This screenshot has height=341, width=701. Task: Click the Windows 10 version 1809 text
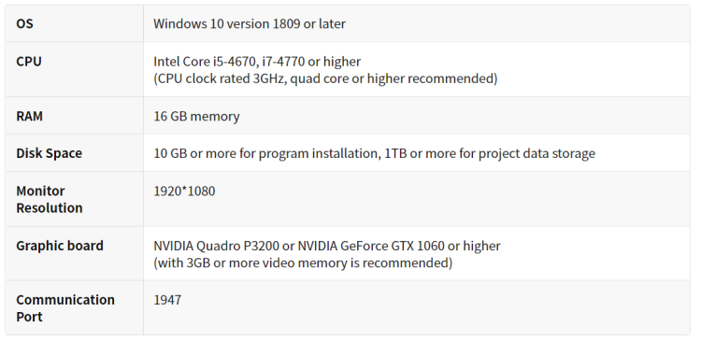coord(227,23)
